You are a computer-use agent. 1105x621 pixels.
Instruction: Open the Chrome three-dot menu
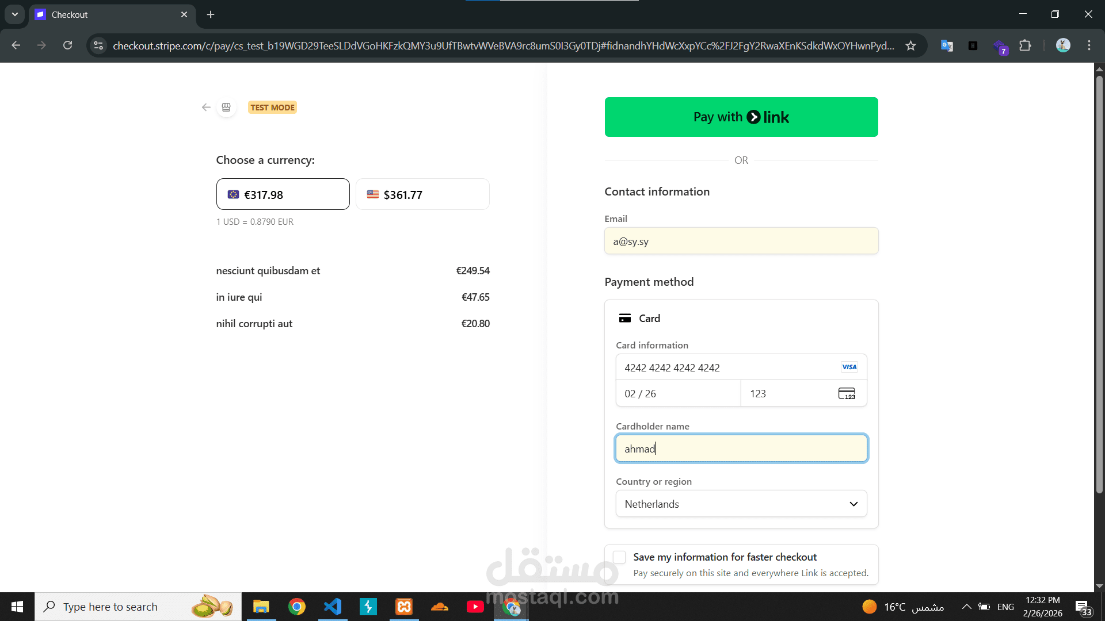pyautogui.click(x=1089, y=45)
